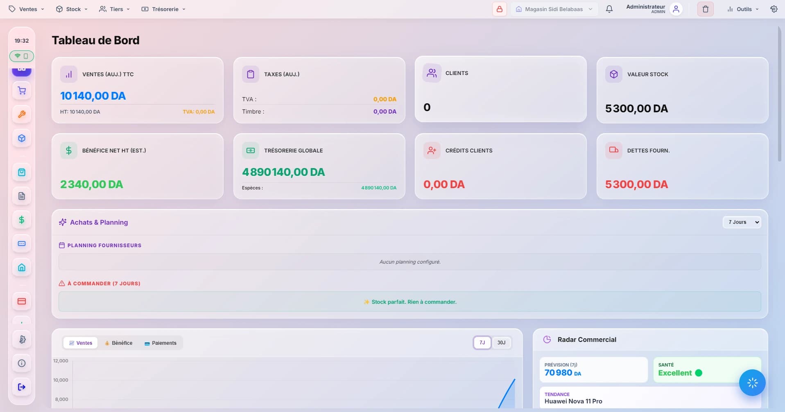Open the Ventes (Auj.) TTC card
Screen dimensions: 785x412
coord(138,90)
